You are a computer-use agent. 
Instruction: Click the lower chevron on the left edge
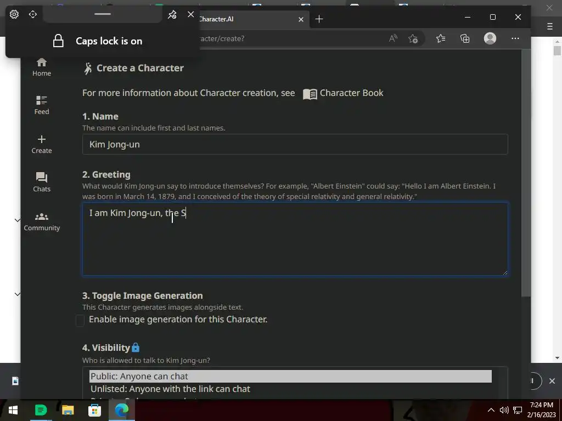17,294
